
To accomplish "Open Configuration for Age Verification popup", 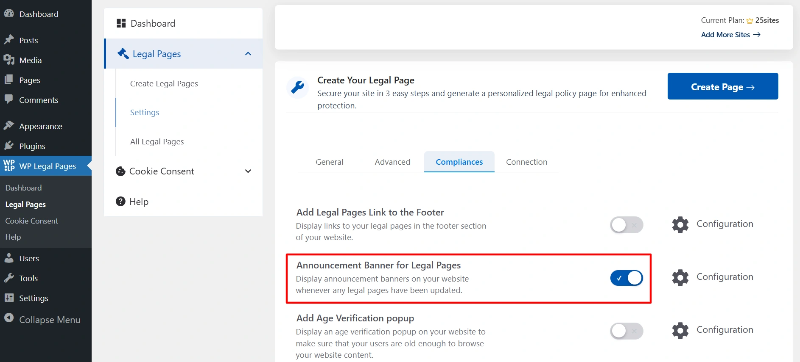I will (725, 329).
